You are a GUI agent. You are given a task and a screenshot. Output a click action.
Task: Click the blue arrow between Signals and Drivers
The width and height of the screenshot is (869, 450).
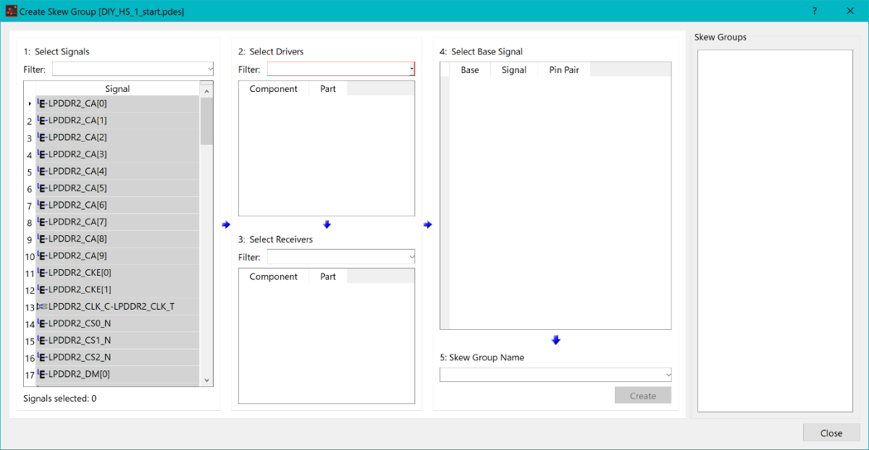coord(226,225)
